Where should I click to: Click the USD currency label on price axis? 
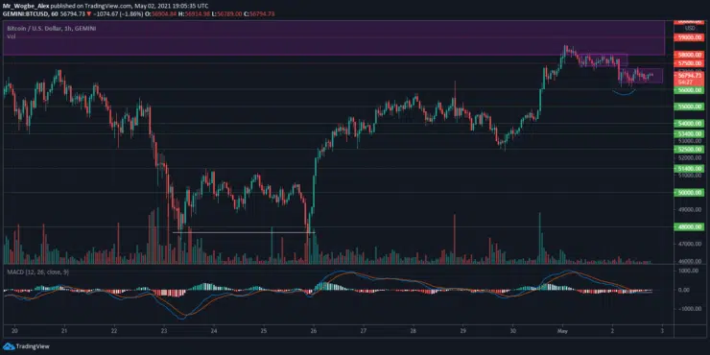(x=690, y=29)
